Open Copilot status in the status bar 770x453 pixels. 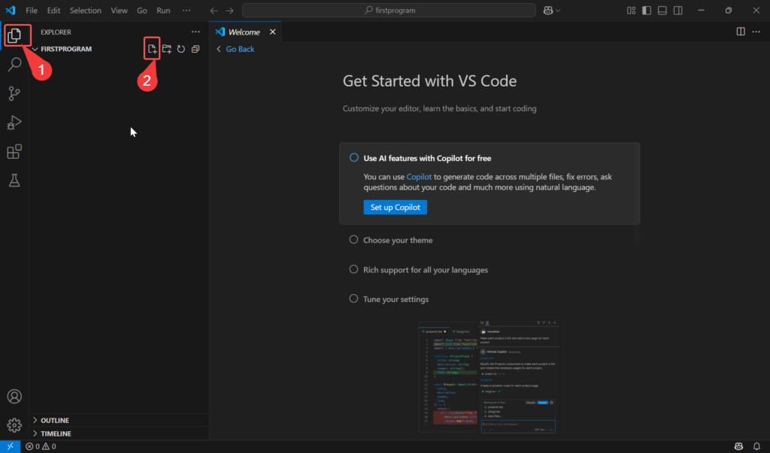click(738, 447)
